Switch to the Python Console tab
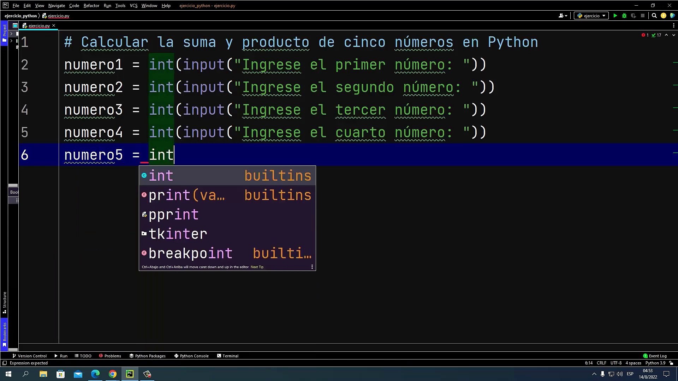This screenshot has height=381, width=678. coord(191,356)
